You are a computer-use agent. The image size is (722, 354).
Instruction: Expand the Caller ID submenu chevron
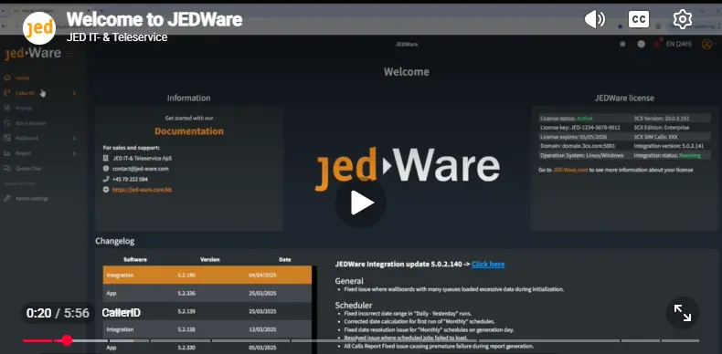tap(75, 93)
